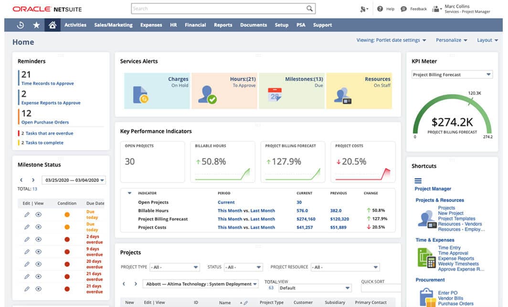
Task: Click the Hours To Approve person icon
Action: tap(207, 95)
